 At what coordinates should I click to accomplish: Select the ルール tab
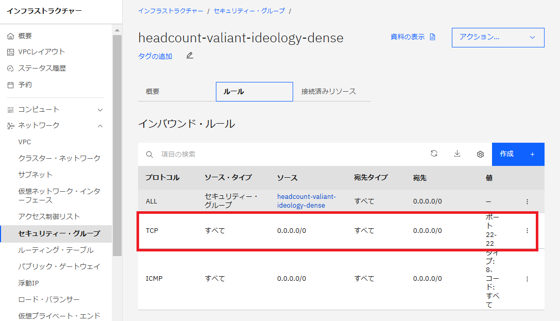(254, 92)
